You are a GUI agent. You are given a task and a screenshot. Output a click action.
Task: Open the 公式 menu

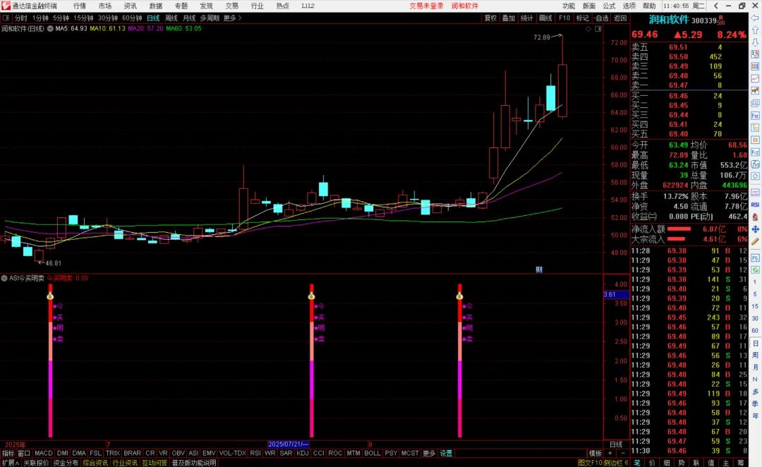pyautogui.click(x=609, y=6)
